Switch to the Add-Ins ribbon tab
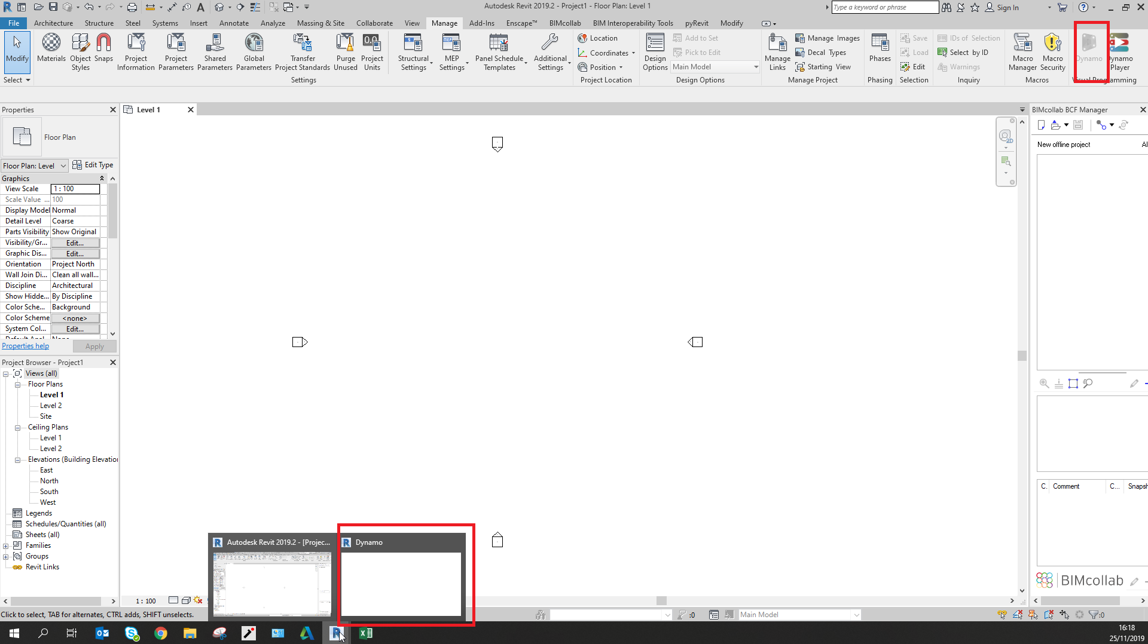The image size is (1148, 644). [x=481, y=23]
